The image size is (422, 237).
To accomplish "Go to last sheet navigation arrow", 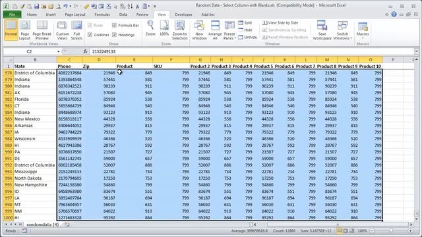I will [x=20, y=224].
